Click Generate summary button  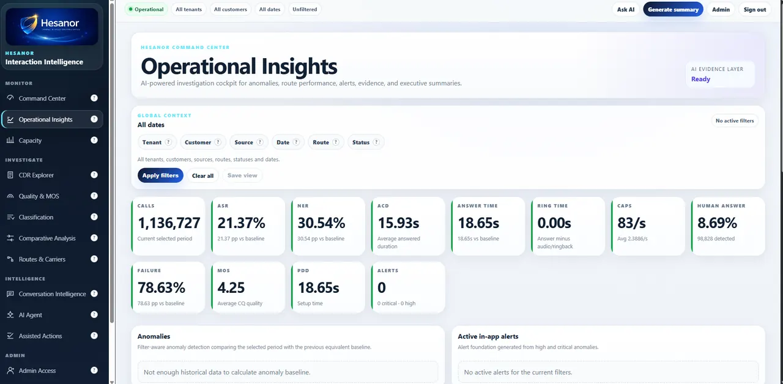coord(673,9)
